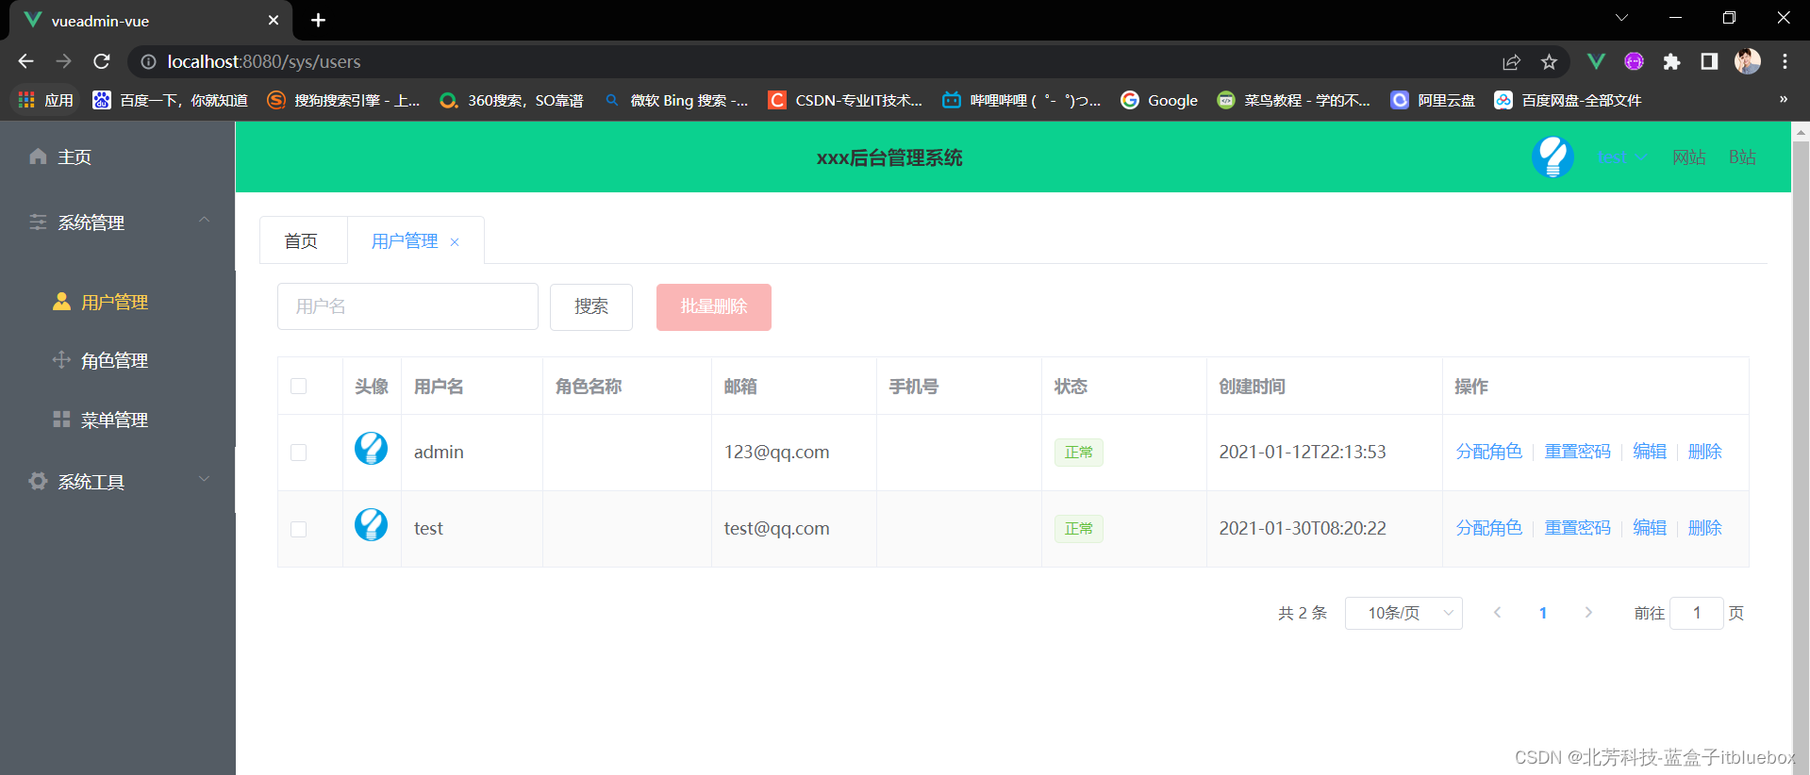Bookmark this page with the star icon
This screenshot has width=1810, height=775.
(x=1549, y=62)
